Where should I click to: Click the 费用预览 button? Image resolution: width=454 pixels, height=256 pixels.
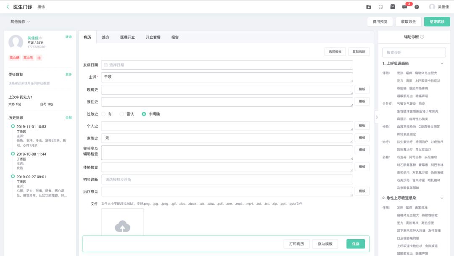coord(380,22)
